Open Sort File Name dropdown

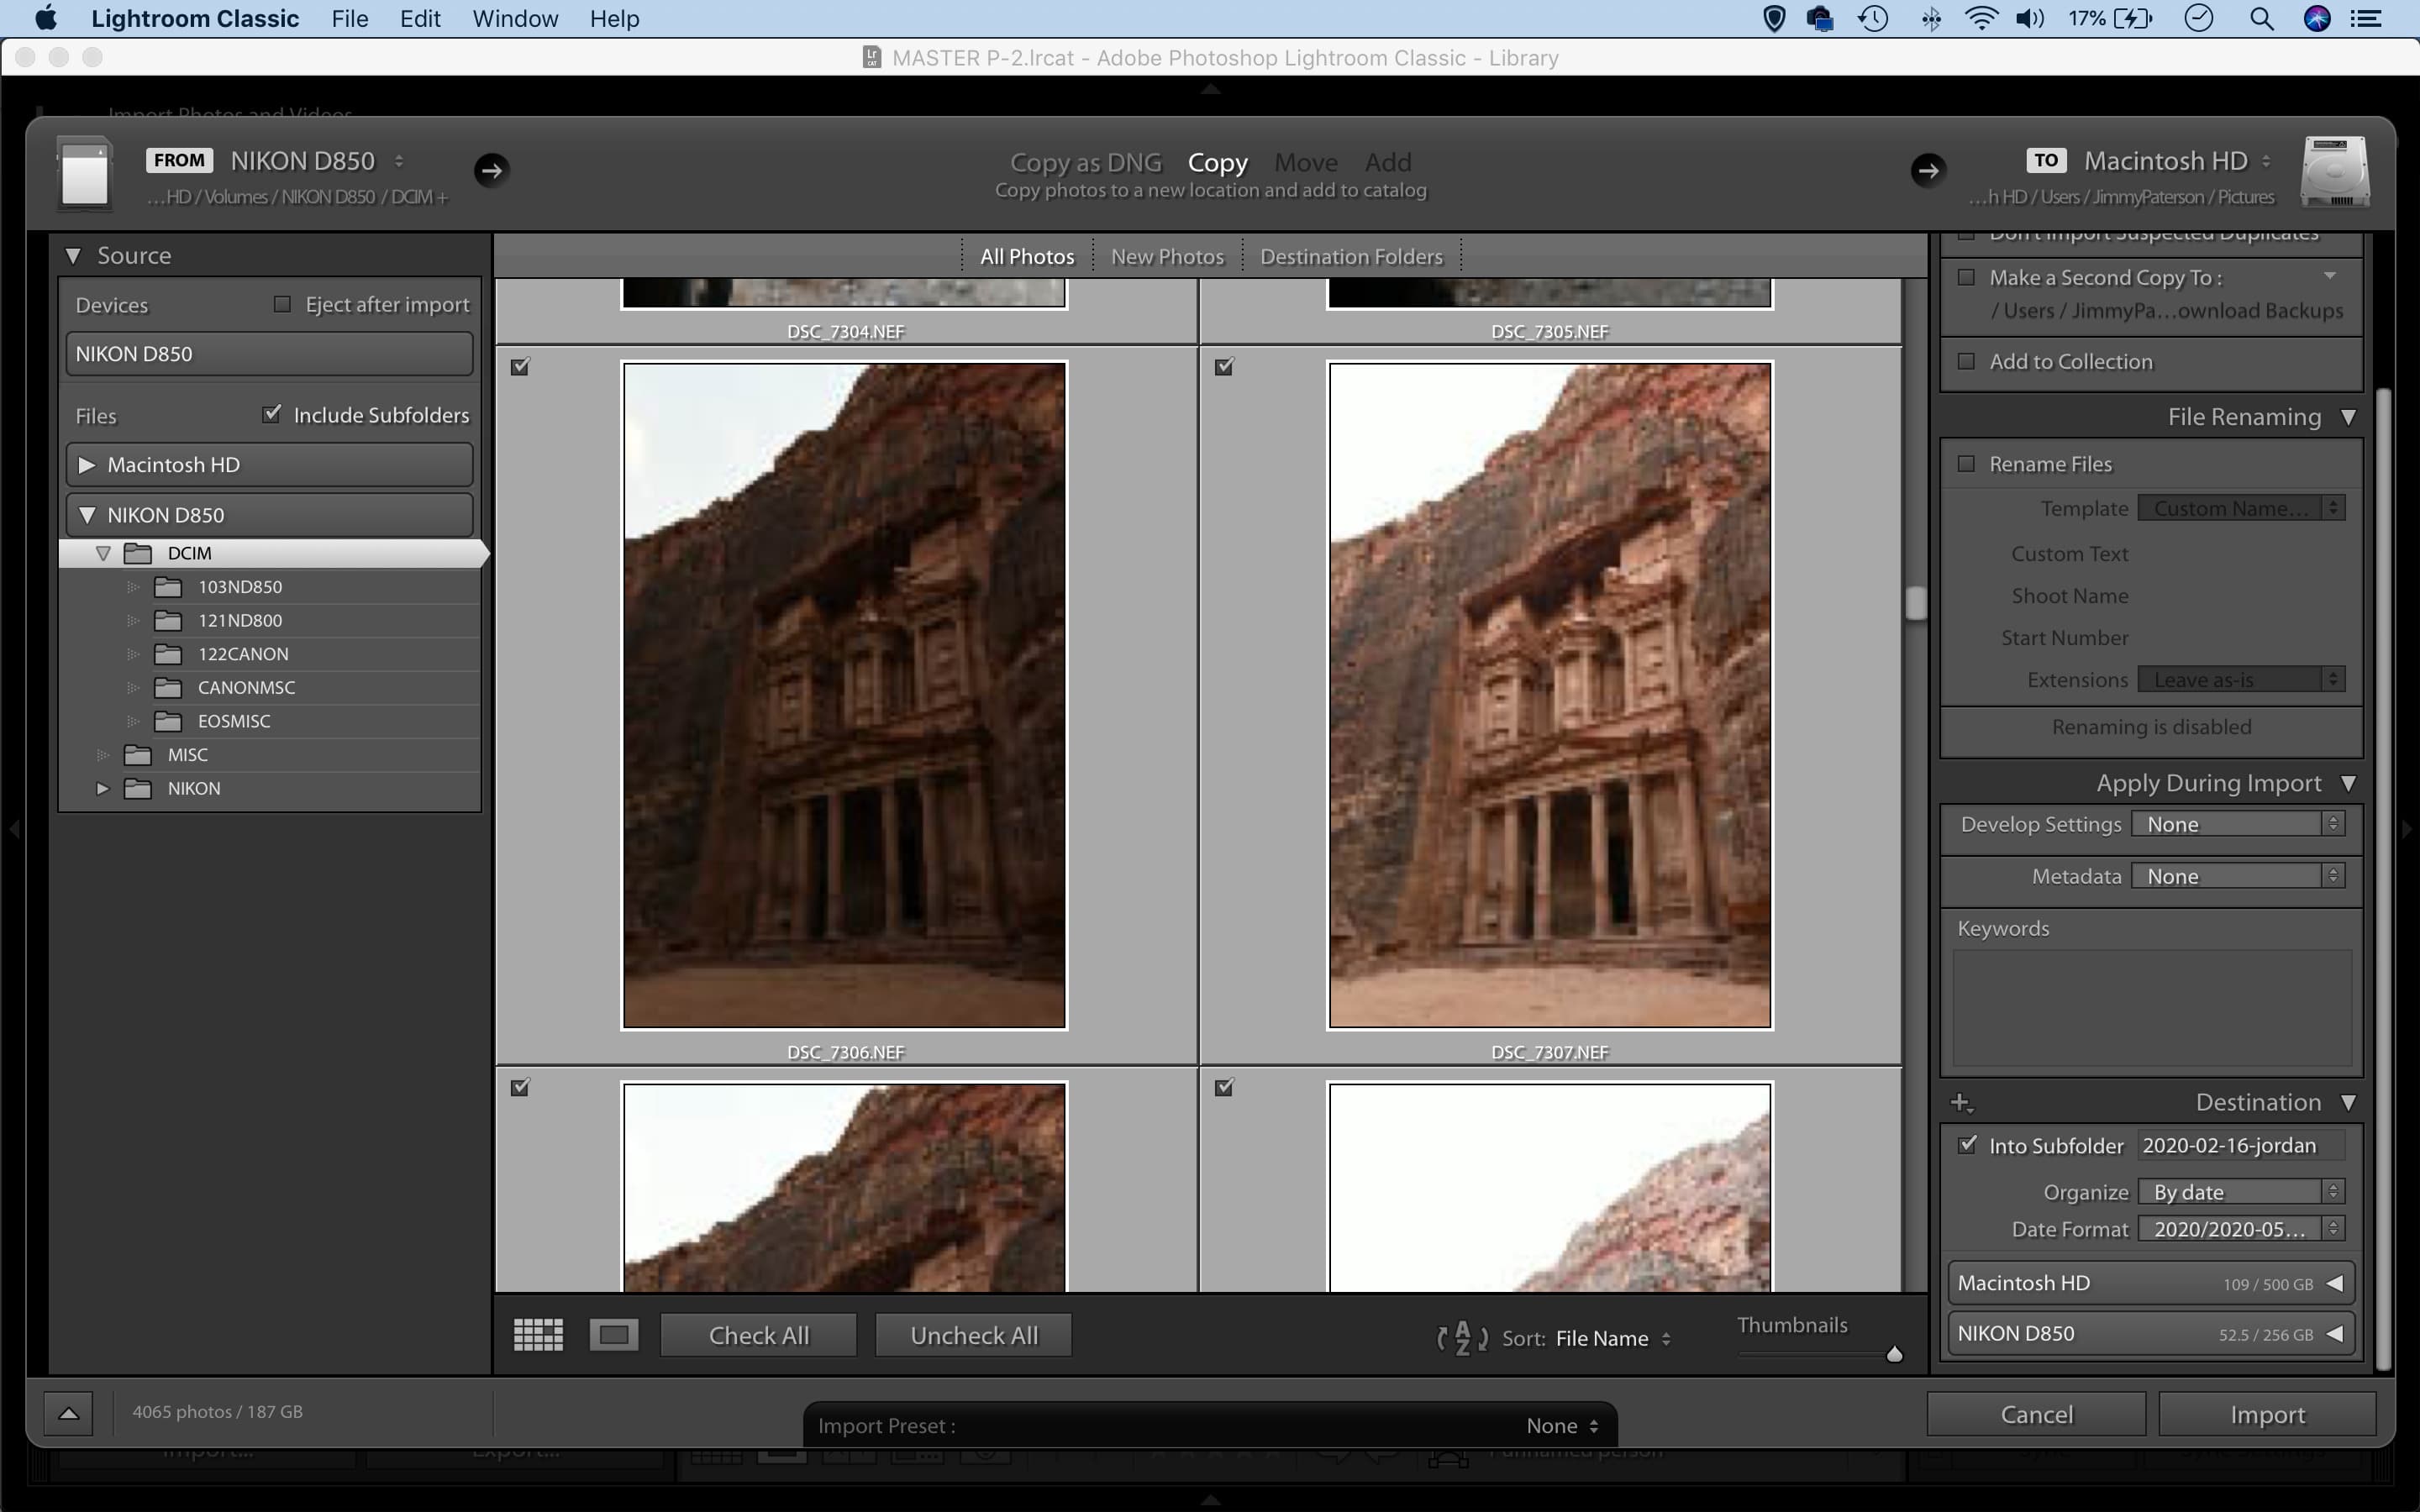1612,1338
